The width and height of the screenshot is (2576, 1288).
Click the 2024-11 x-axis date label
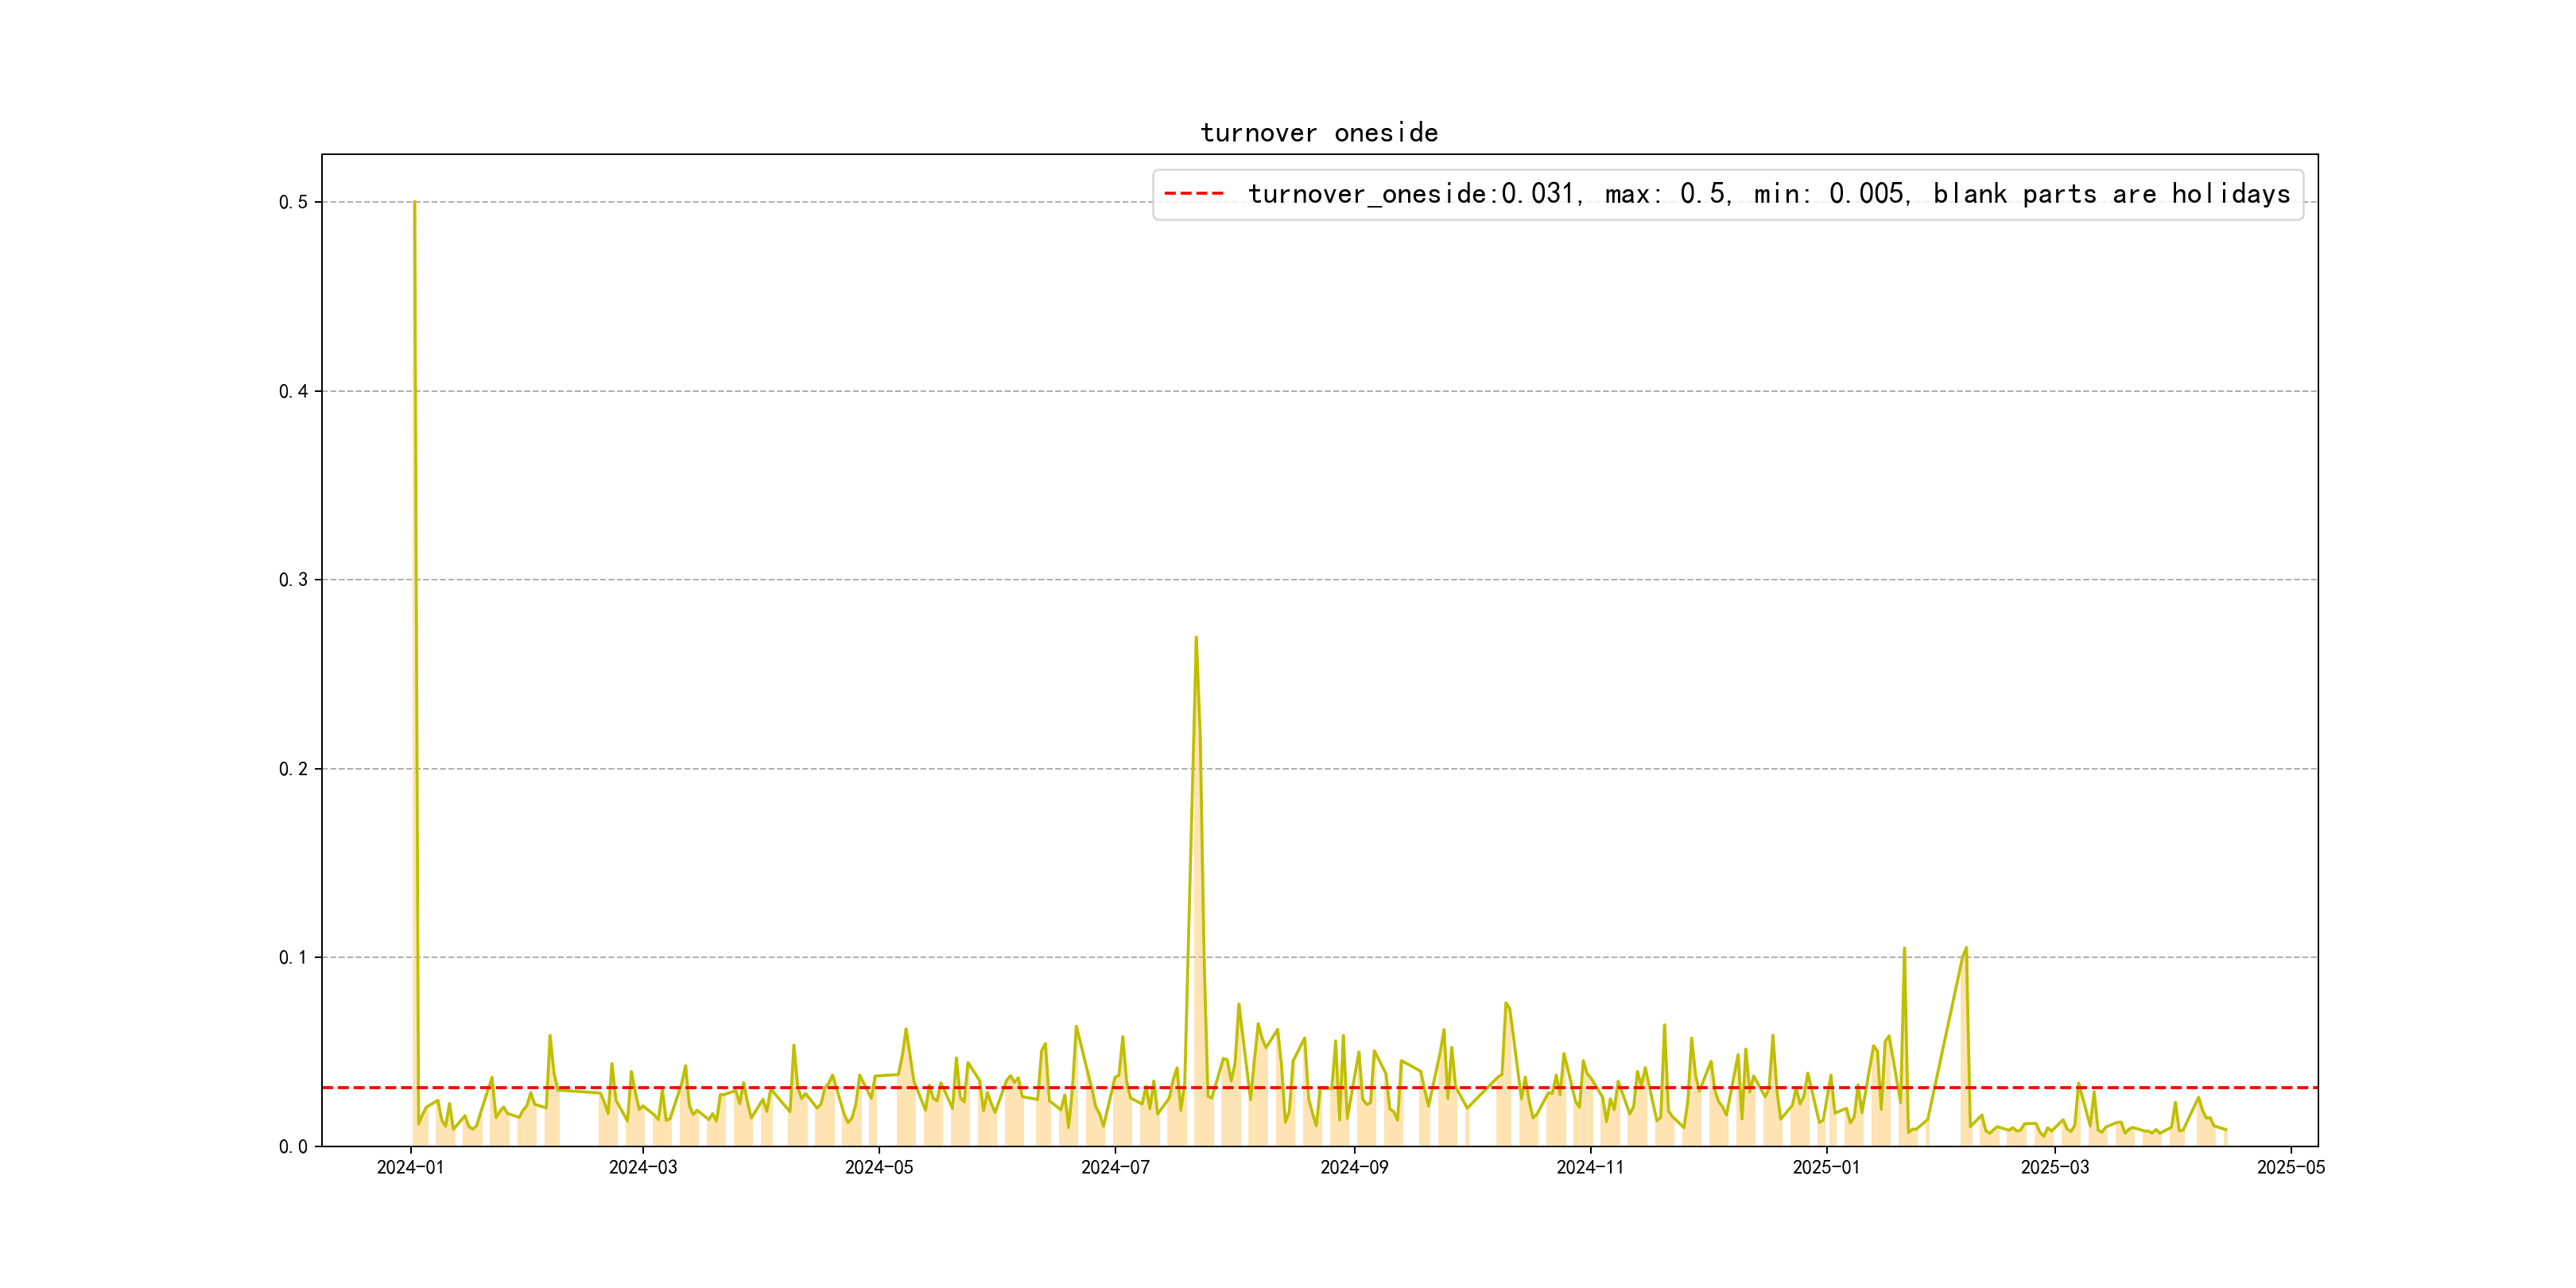pyautogui.click(x=1590, y=1167)
